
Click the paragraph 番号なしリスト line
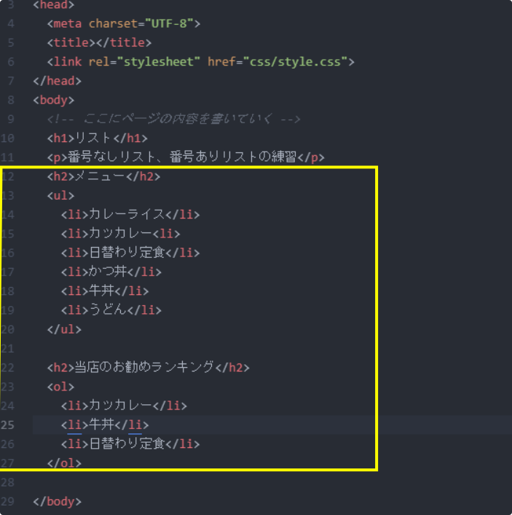tap(186, 157)
